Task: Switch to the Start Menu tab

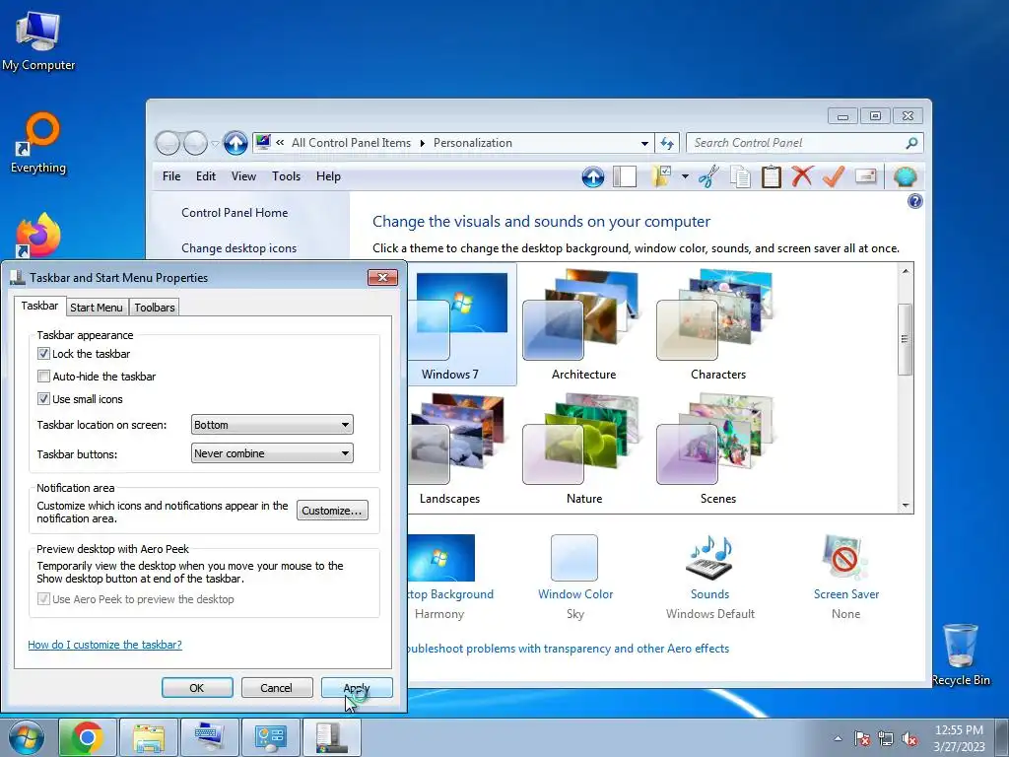Action: pos(96,308)
